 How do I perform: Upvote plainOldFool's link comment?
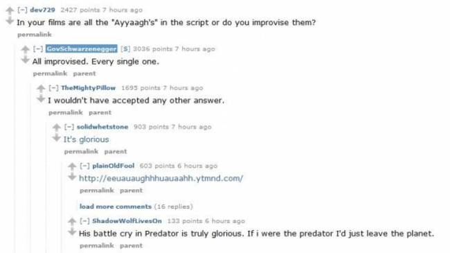(72, 166)
